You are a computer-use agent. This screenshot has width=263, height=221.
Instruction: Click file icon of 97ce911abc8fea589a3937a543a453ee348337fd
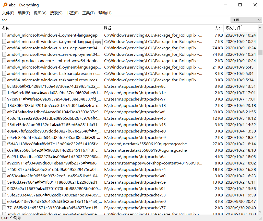[4, 99]
